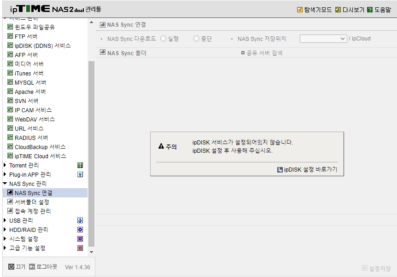Click the CloudBackup 서비스 icon
Image resolution: width=397 pixels, height=277 pixels.
10,146
